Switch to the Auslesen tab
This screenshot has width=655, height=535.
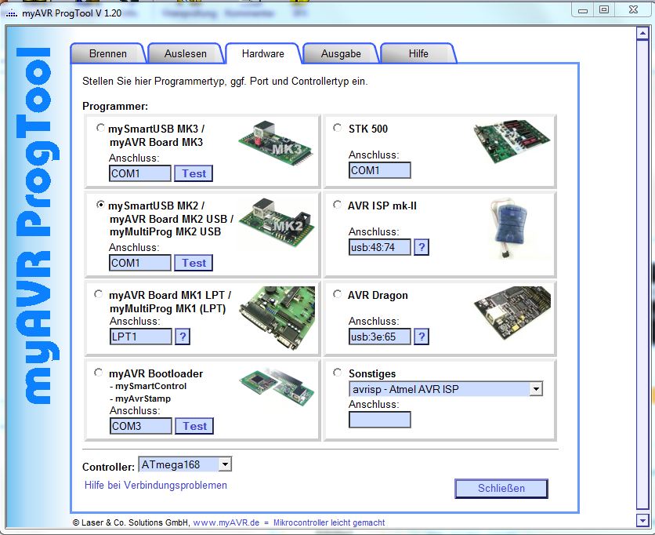pyautogui.click(x=186, y=53)
